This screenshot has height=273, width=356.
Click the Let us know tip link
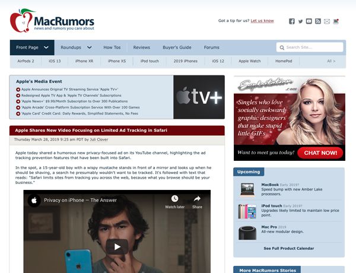tap(262, 21)
